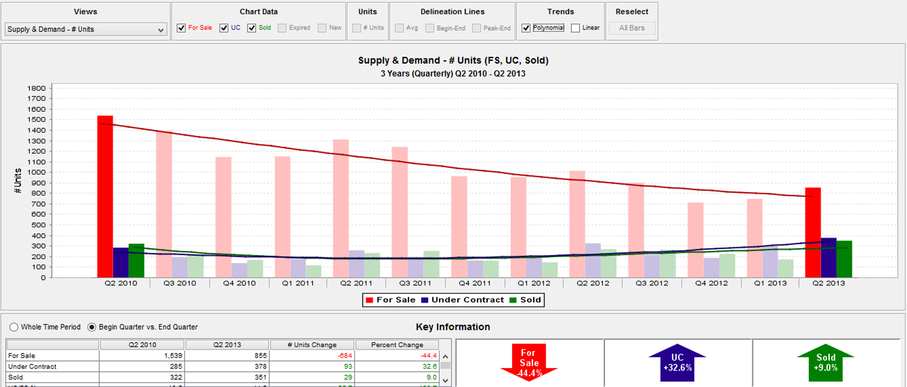Image resolution: width=907 pixels, height=387 pixels.
Task: Turn off the Polynomial trend checkbox
Action: [526, 28]
